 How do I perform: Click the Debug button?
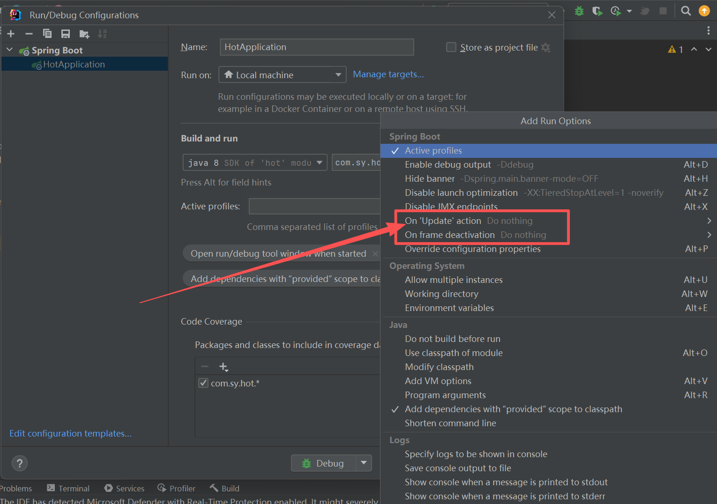(324, 463)
